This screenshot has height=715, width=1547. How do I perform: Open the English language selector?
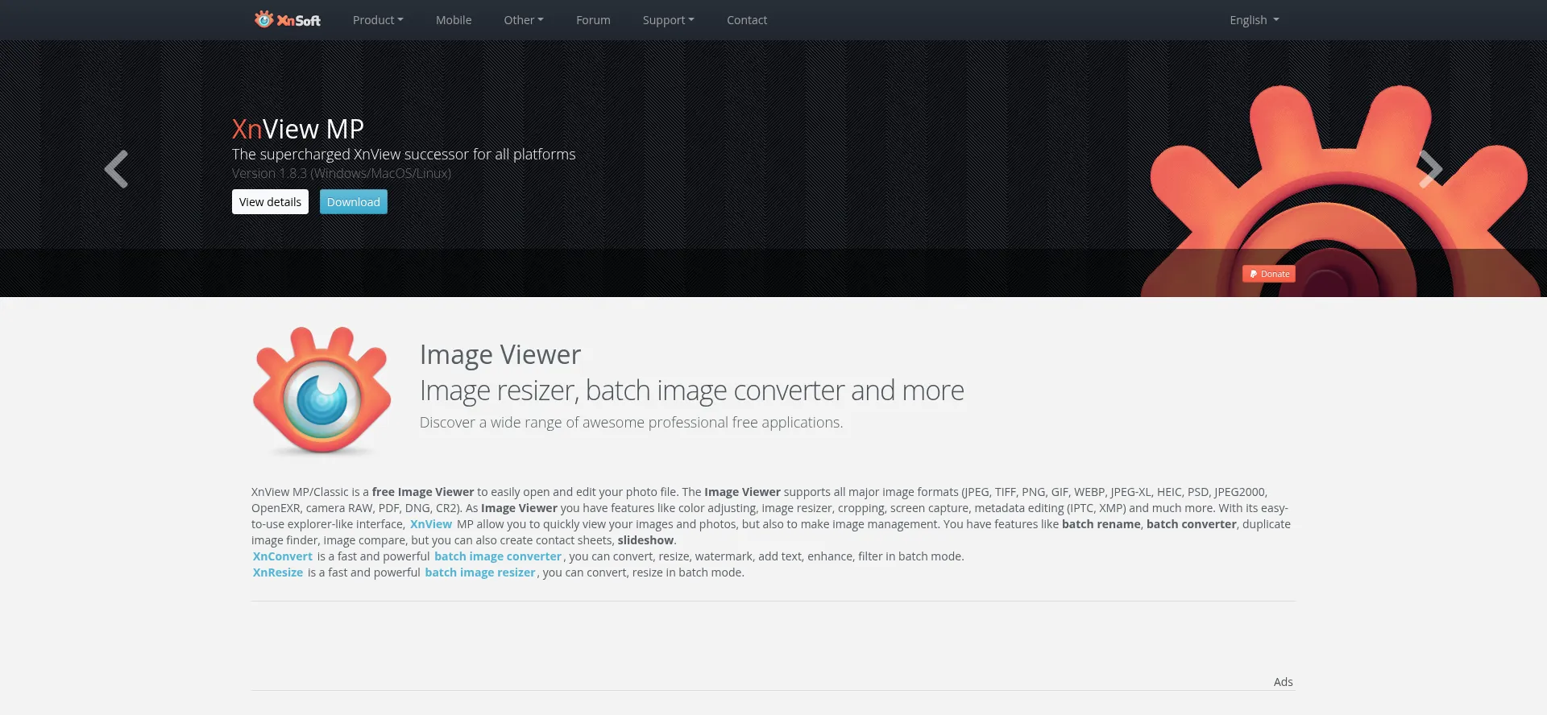[1254, 20]
